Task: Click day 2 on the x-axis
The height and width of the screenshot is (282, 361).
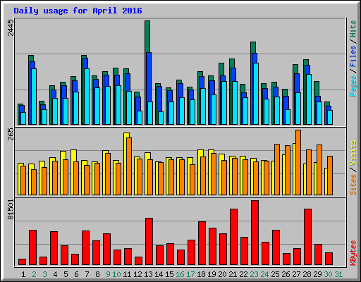Action: pos(34,274)
